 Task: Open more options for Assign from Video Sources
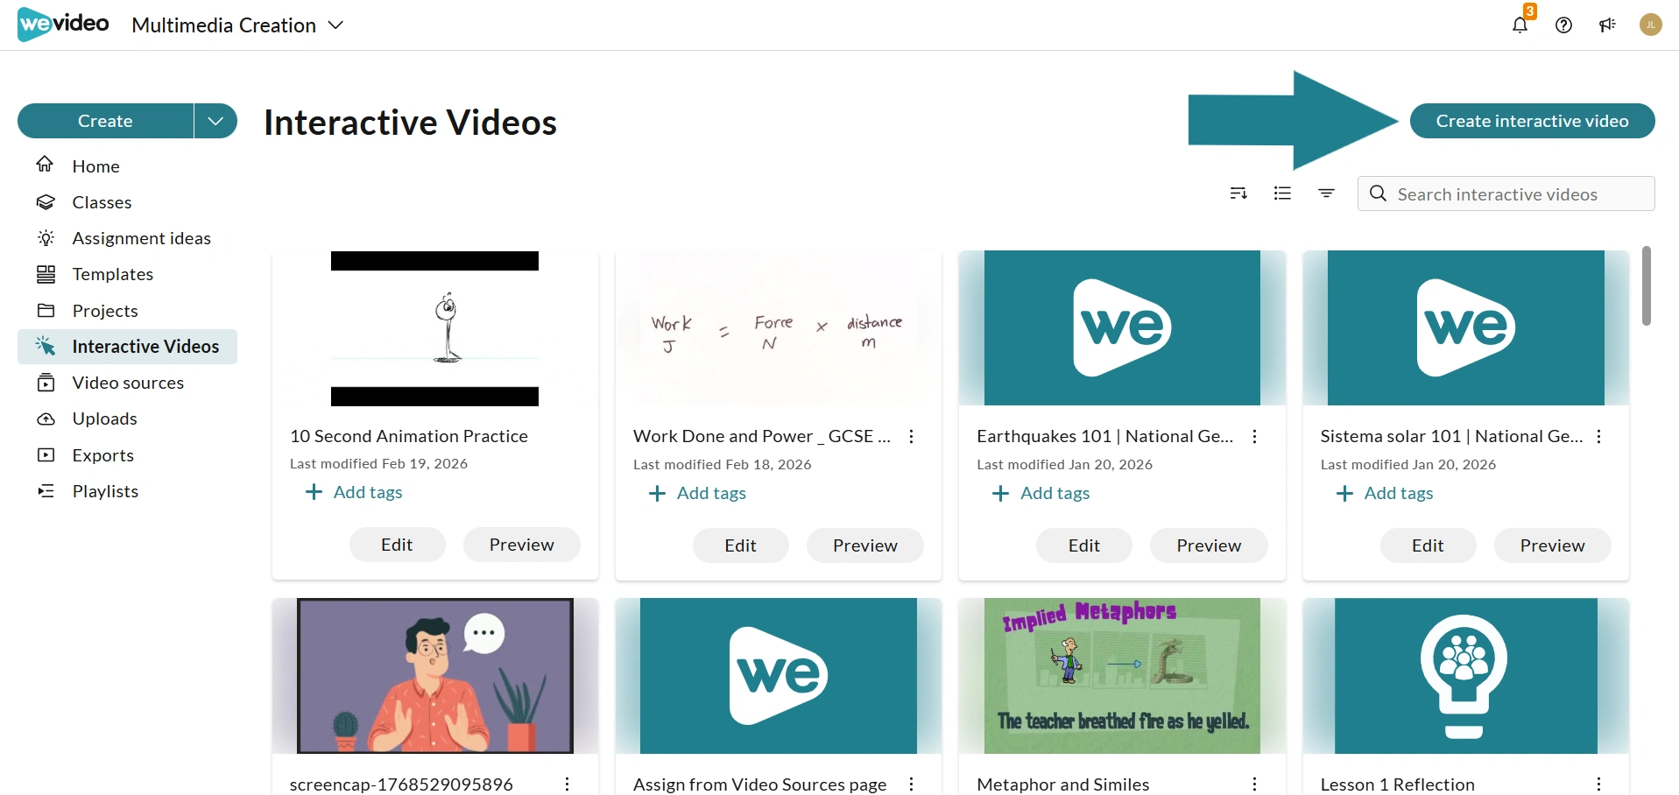911,784
